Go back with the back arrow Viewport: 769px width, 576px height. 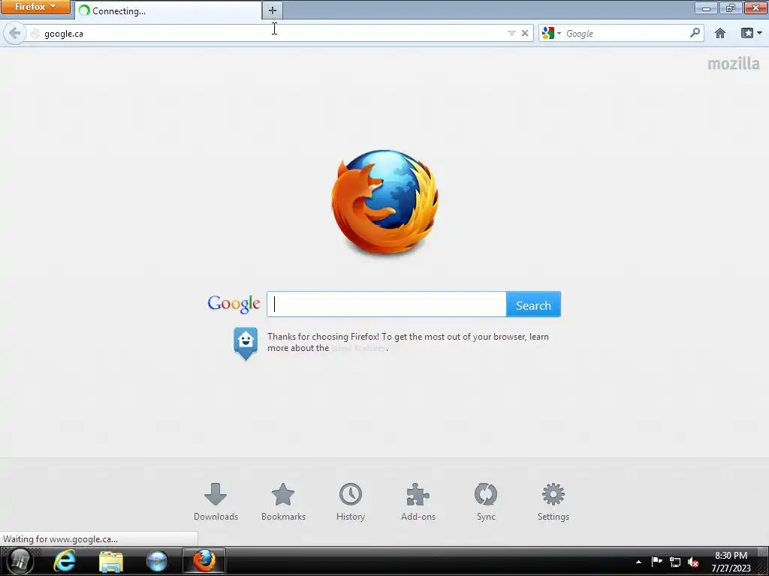click(15, 33)
